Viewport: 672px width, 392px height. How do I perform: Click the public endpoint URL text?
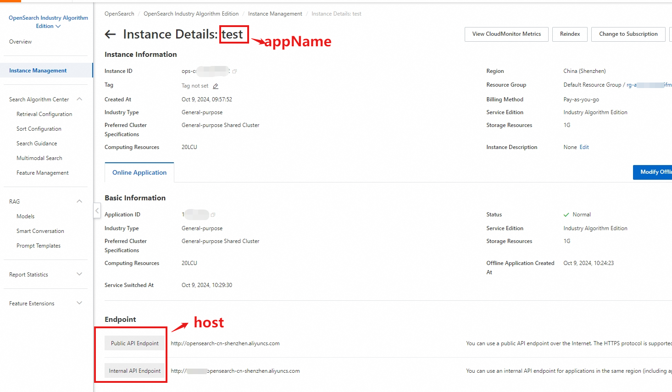click(225, 343)
